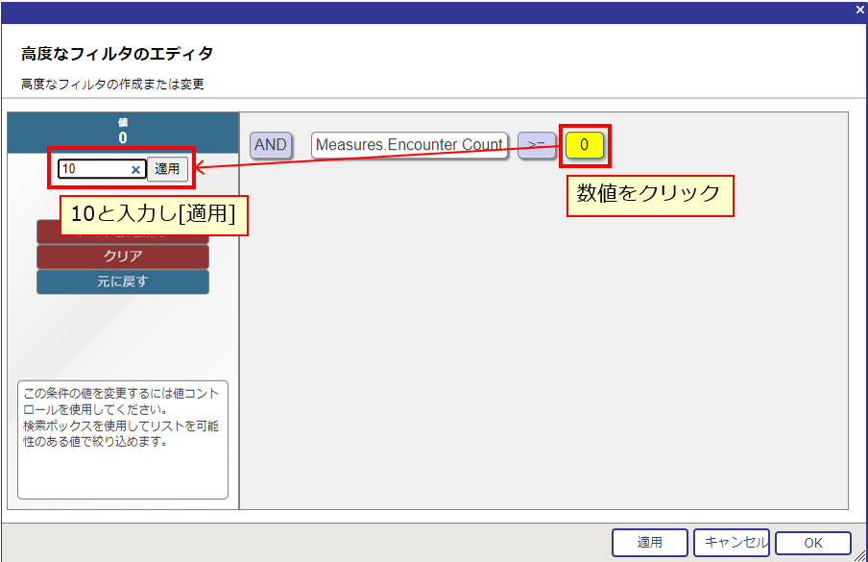
Task: Close the advanced filter editor dialog
Action: [x=859, y=10]
